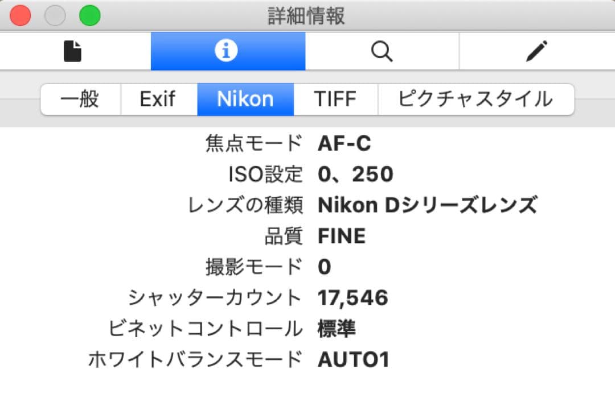
Task: Open the Exif metadata tab
Action: tap(158, 98)
